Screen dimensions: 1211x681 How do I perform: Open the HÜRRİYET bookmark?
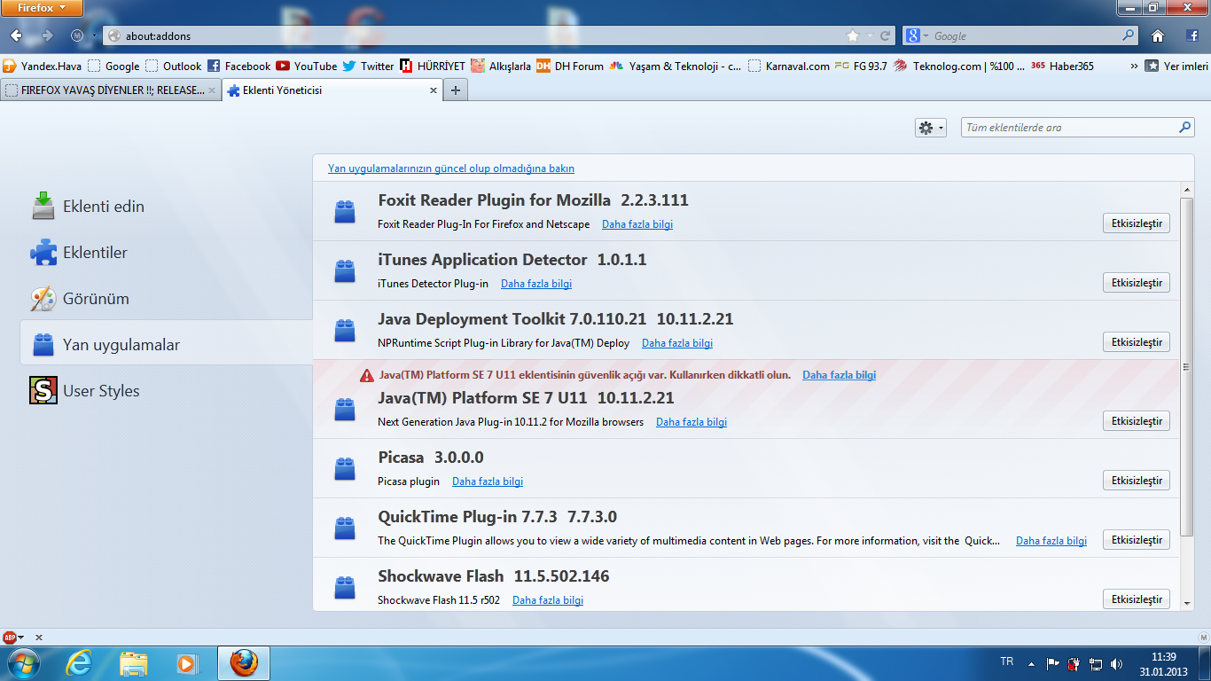(432, 66)
